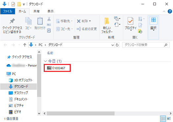Switch to the View (表示) tab

pos(50,11)
